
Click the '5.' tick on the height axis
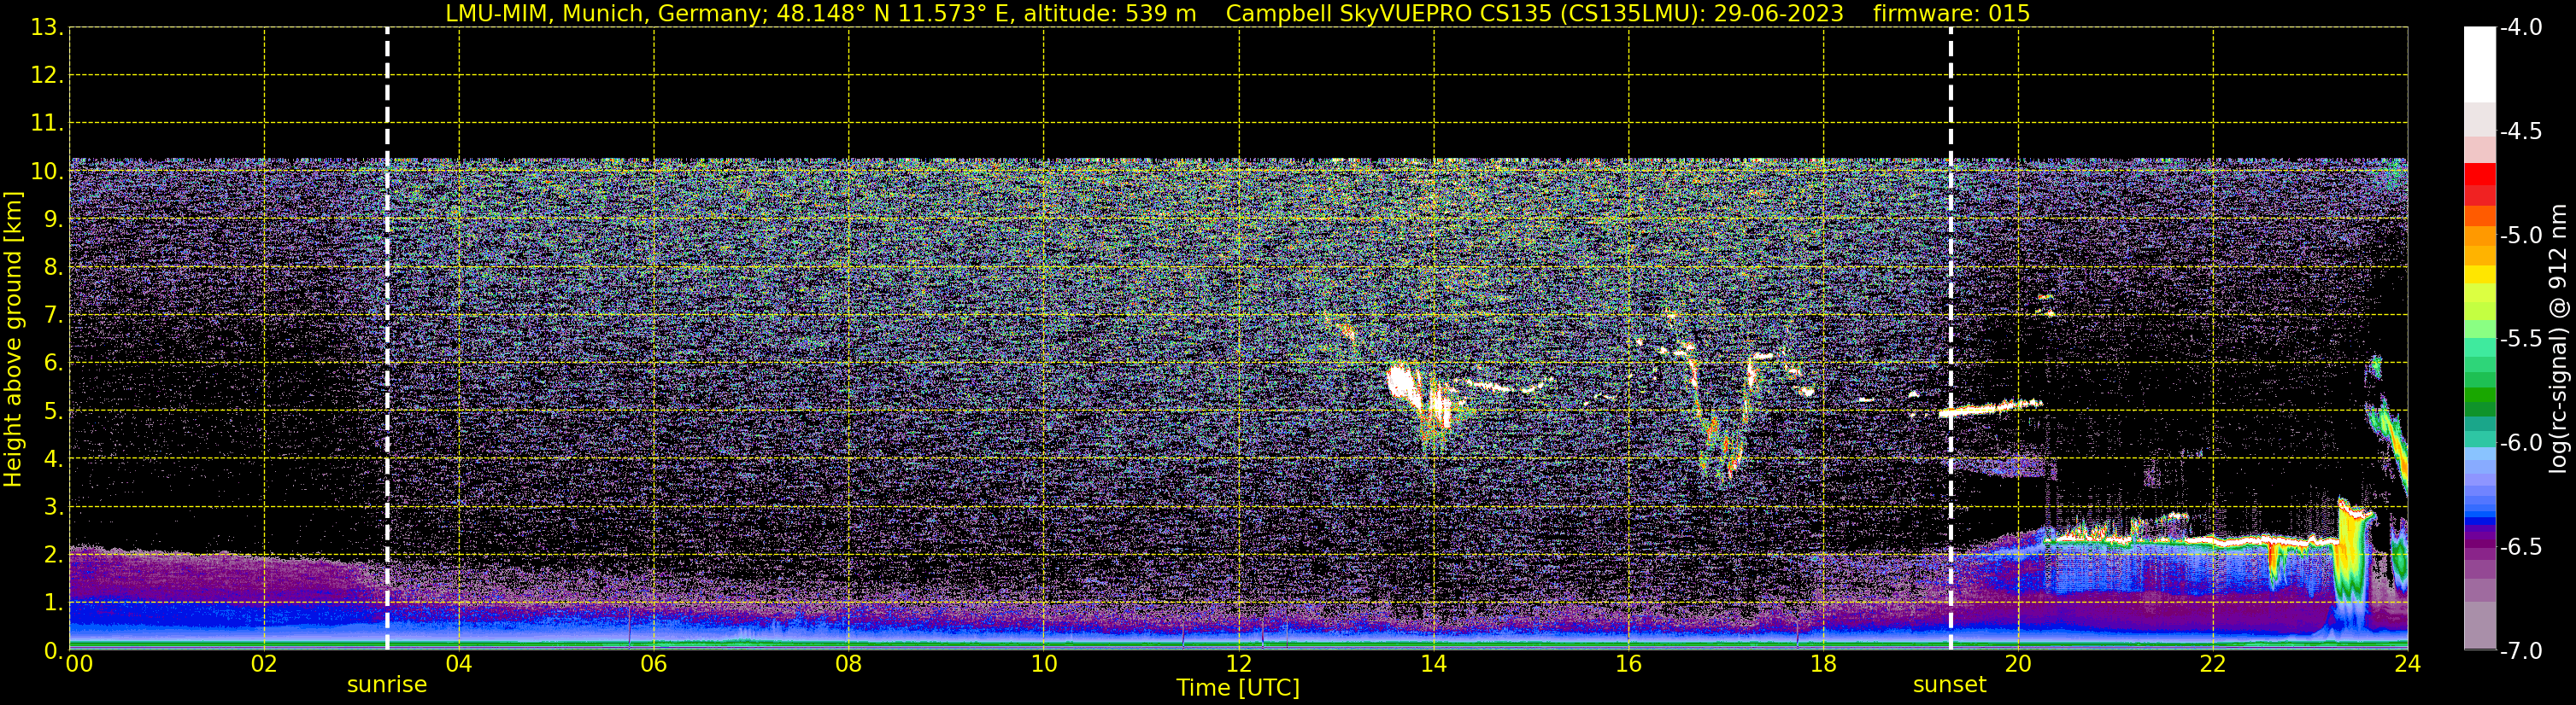54,411
